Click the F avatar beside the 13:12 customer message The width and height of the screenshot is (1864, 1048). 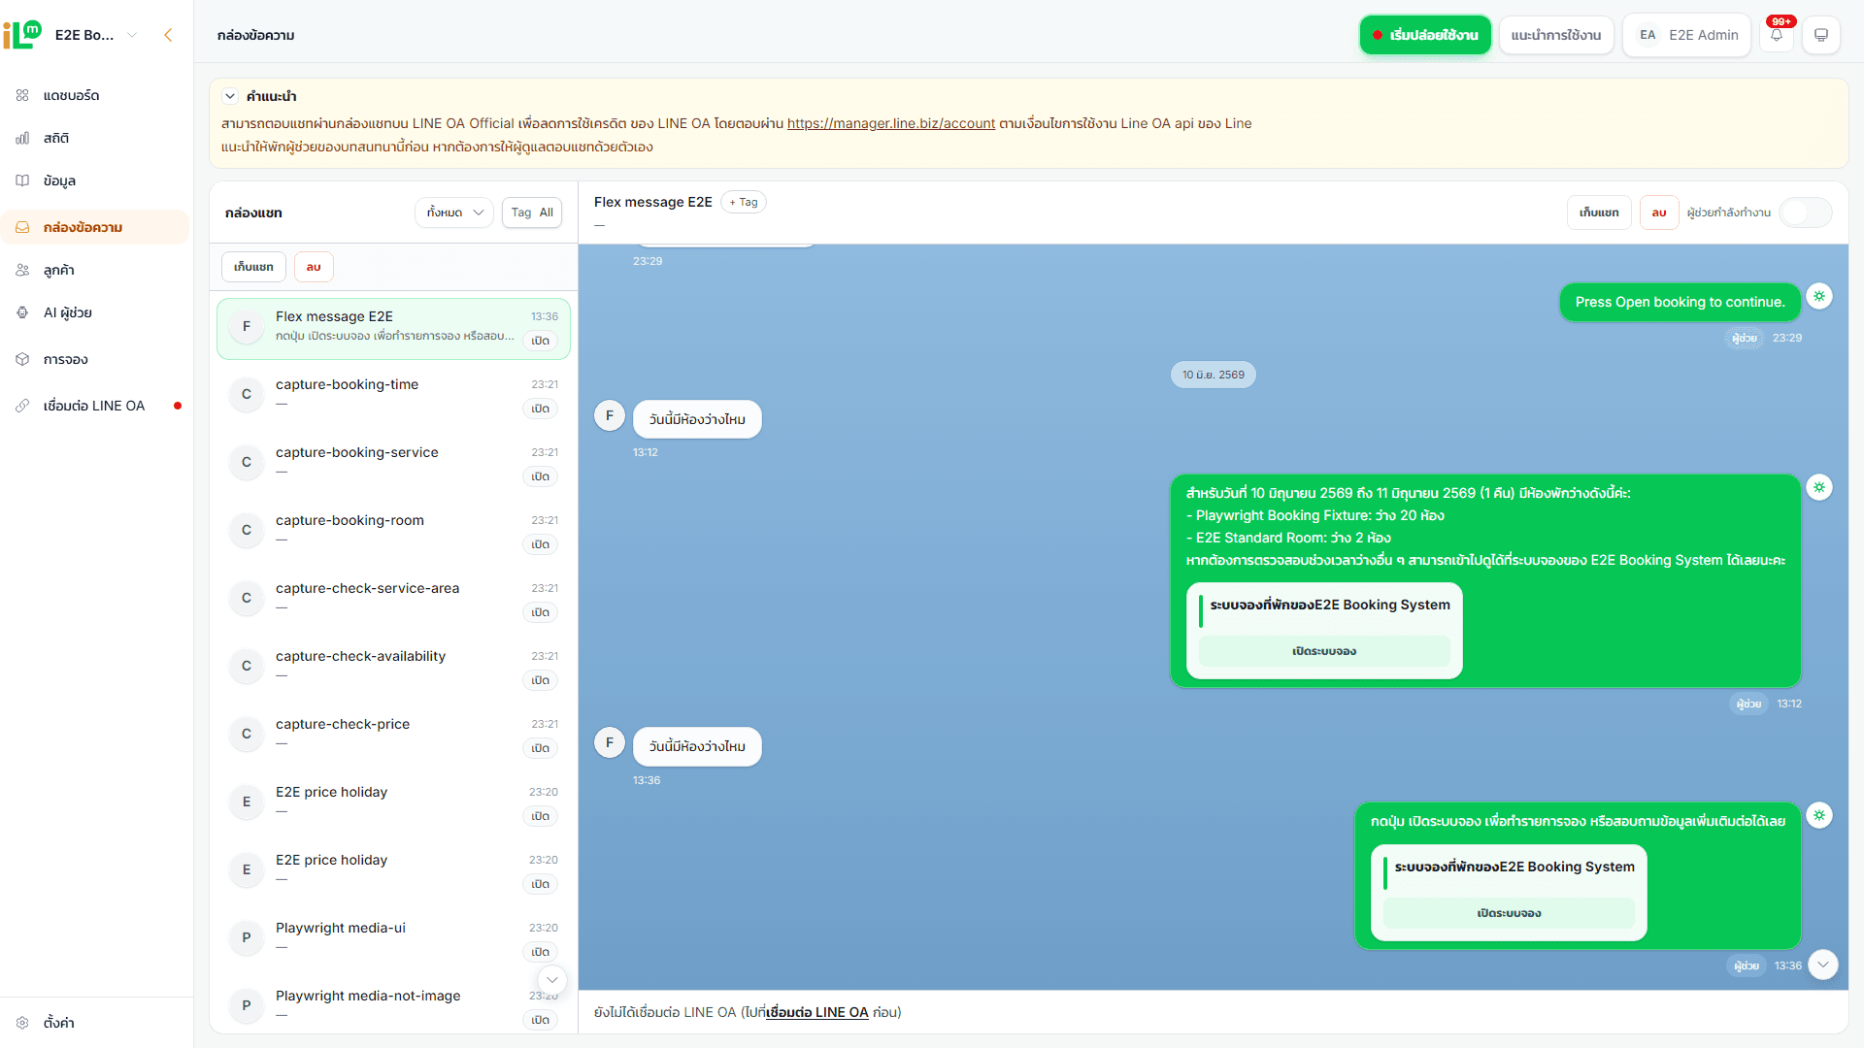610,415
